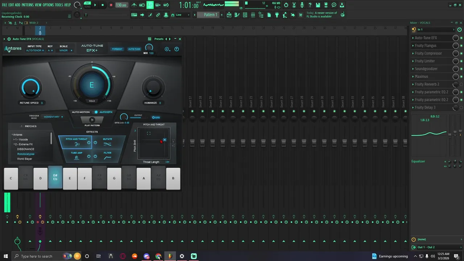Screen dimensions: 464x261
Task: Start playback with the Play button
Action: click(95, 5)
